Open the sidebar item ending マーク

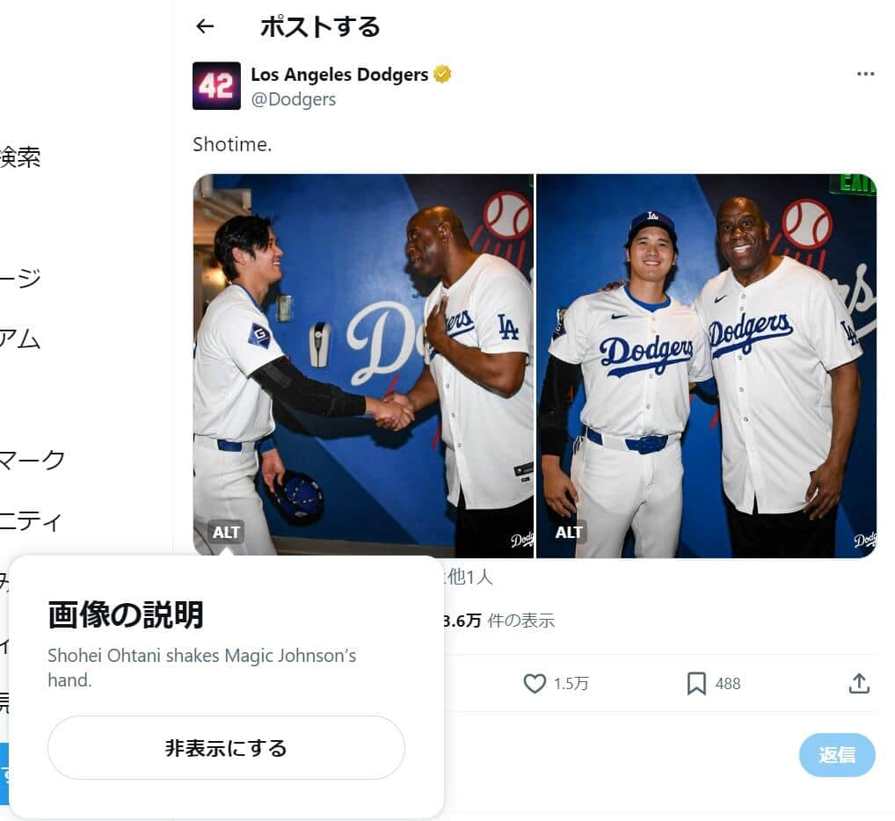(x=33, y=459)
